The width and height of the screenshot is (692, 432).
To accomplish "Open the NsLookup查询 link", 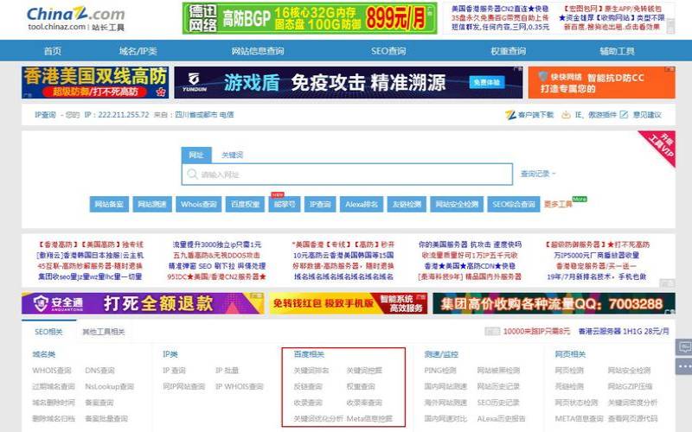I will tap(110, 386).
